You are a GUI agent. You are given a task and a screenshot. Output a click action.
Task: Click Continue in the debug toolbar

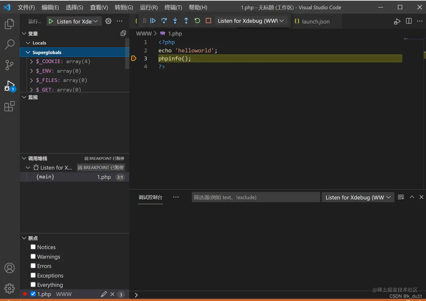[153, 21]
